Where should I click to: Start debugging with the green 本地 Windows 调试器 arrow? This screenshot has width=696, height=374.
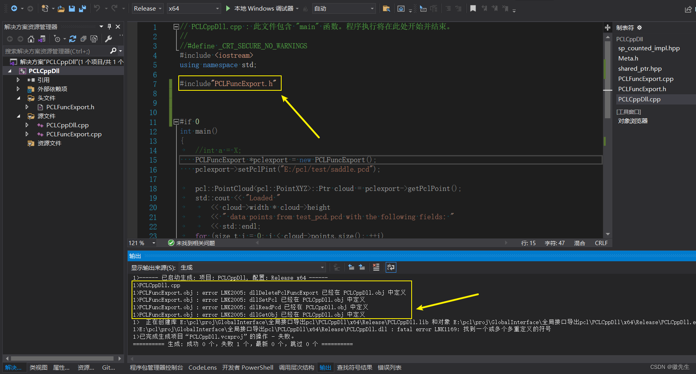point(228,8)
